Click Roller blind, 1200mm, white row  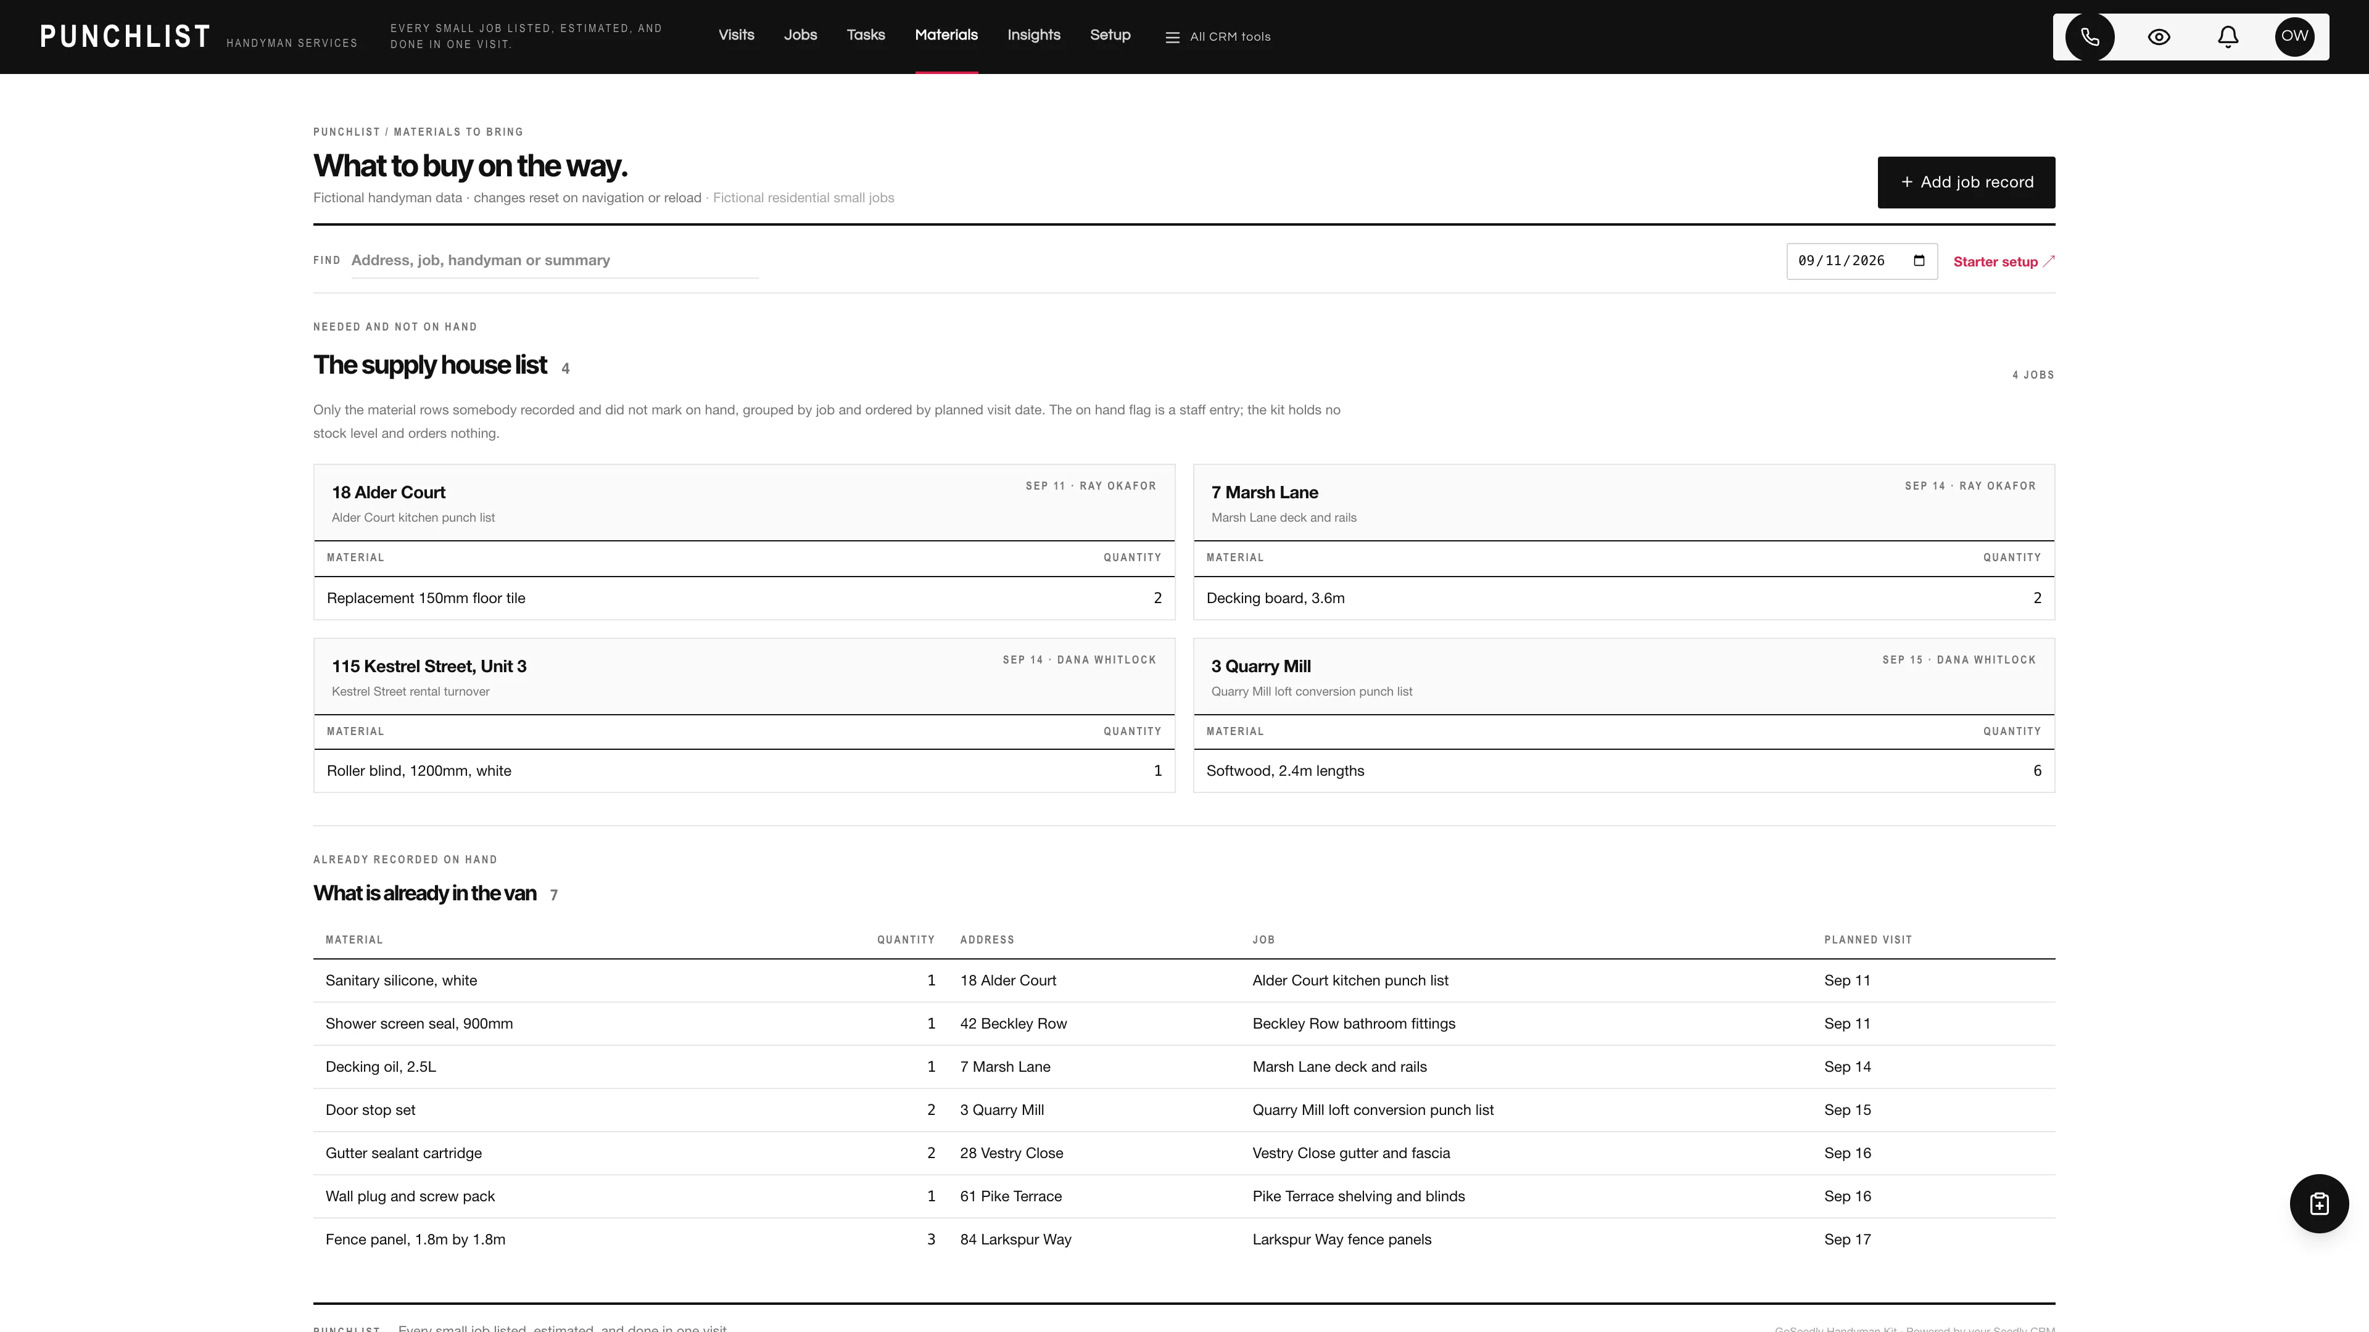[743, 771]
